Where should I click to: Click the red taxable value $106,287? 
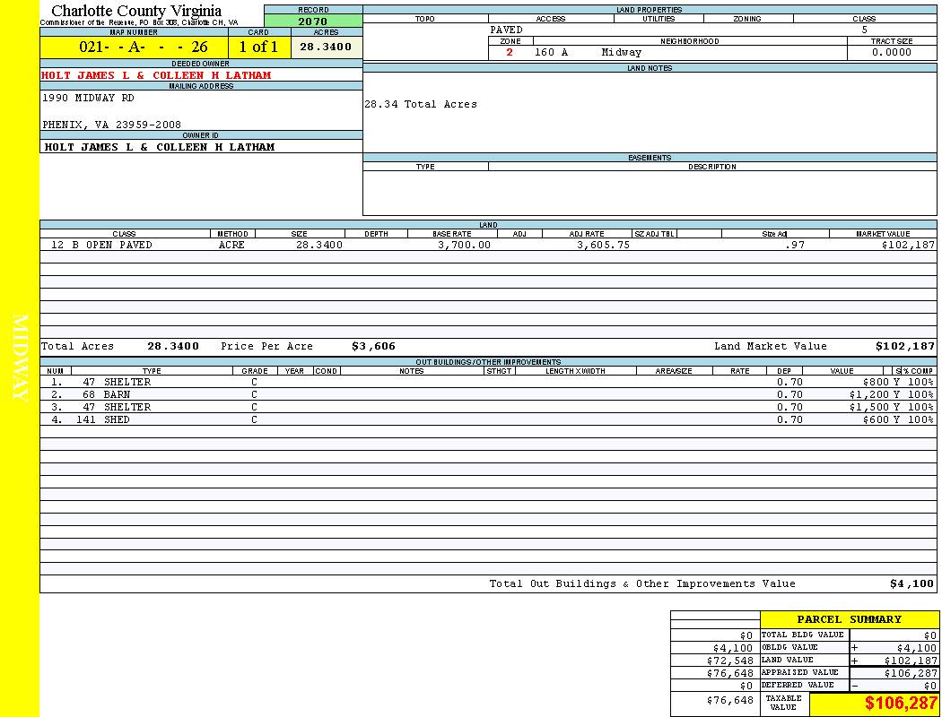(x=901, y=704)
